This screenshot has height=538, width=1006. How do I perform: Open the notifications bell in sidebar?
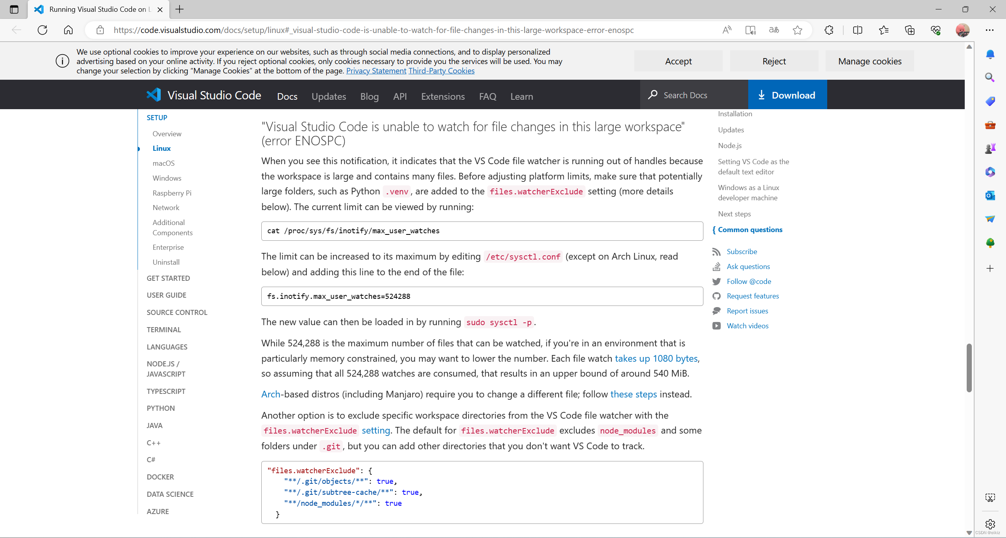(990, 54)
